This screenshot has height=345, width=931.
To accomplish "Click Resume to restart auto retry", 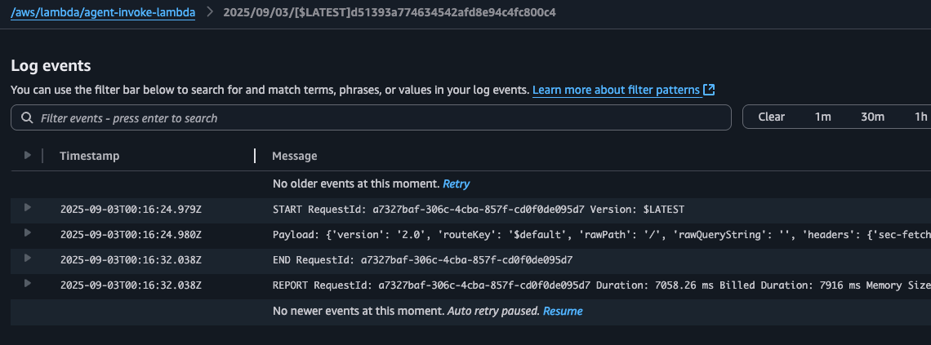I will coord(563,312).
